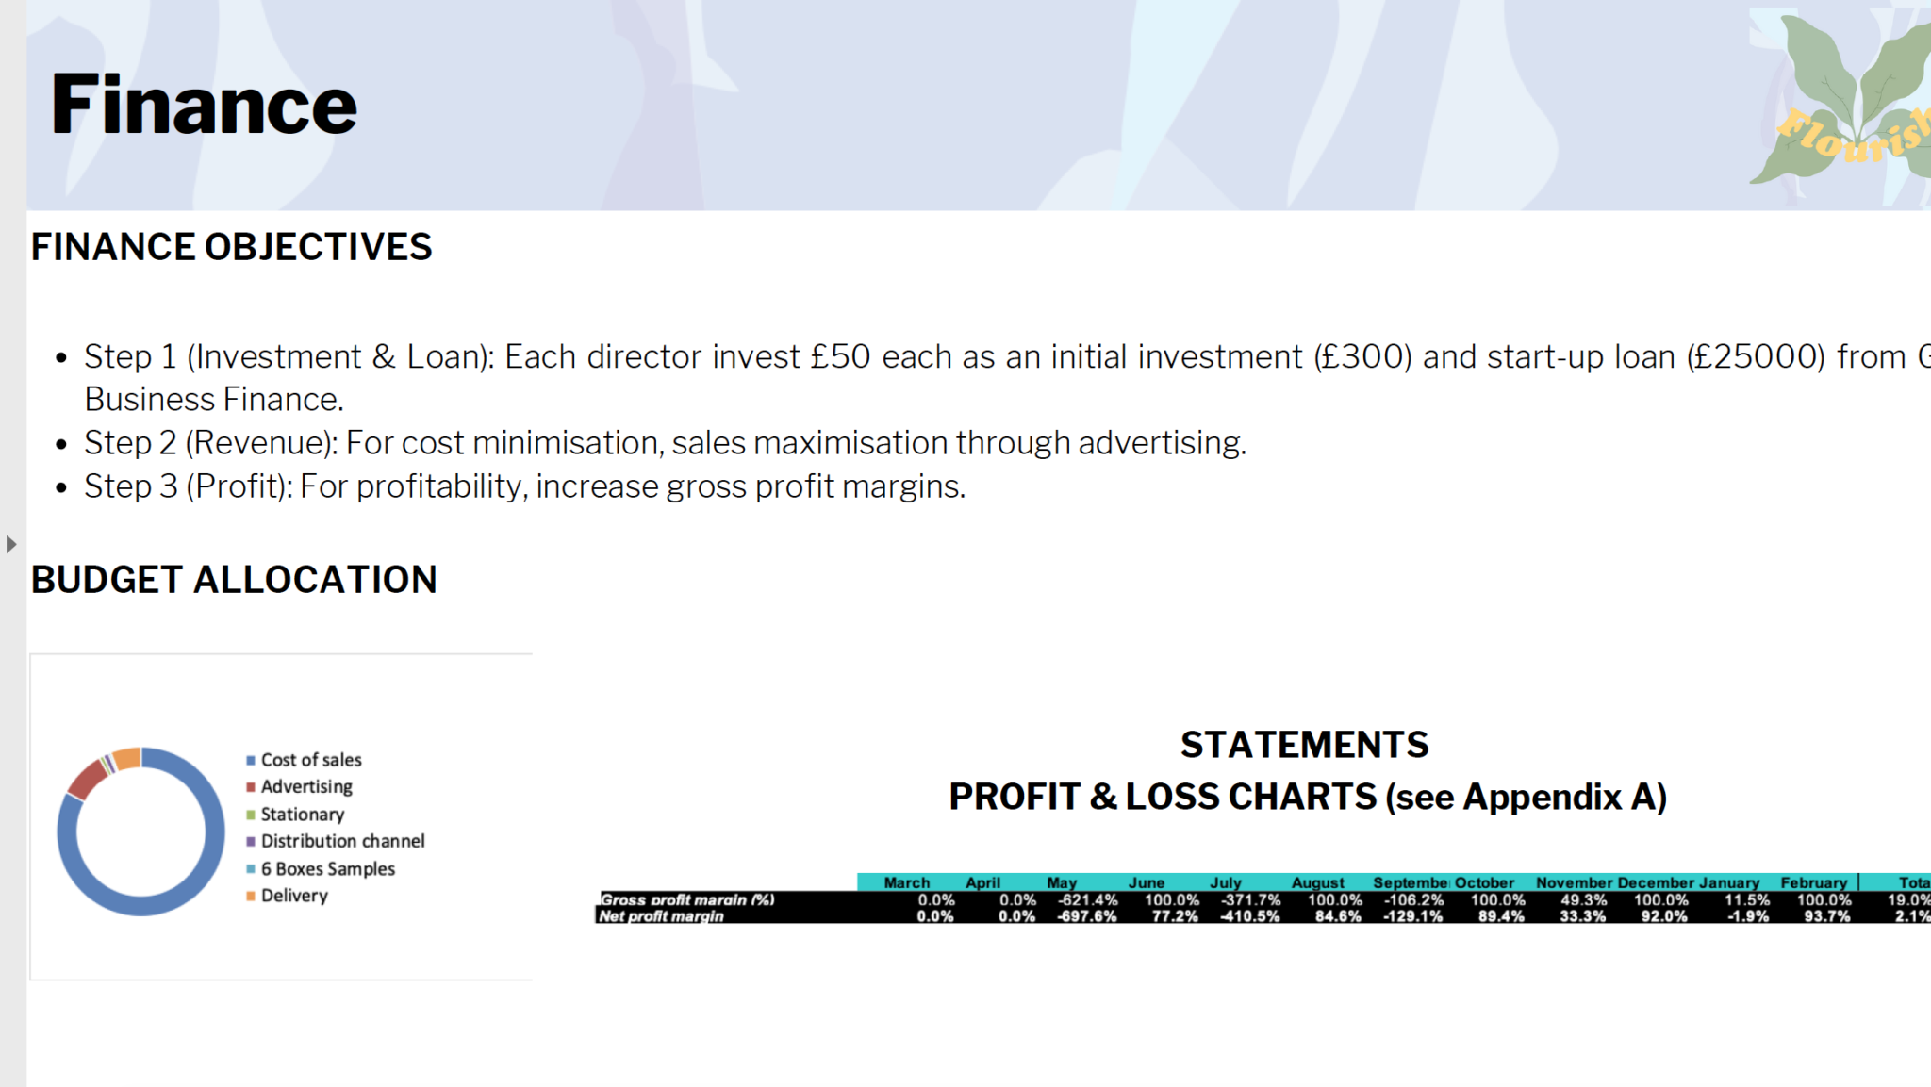1931x1087 pixels.
Task: Select the orange Delivery legend entry
Action: (287, 896)
